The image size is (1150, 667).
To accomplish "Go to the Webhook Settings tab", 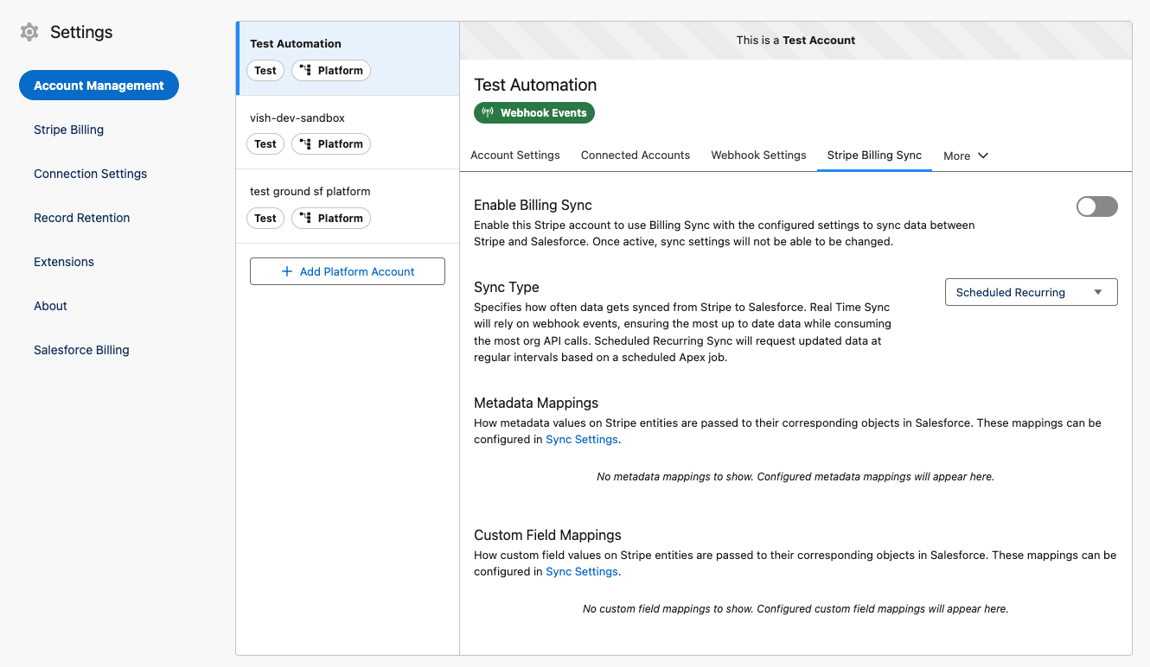I will pos(758,156).
